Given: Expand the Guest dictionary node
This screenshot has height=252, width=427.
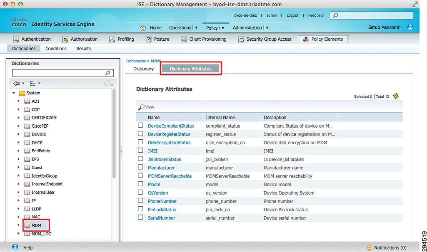Looking at the screenshot, I should tap(18, 167).
